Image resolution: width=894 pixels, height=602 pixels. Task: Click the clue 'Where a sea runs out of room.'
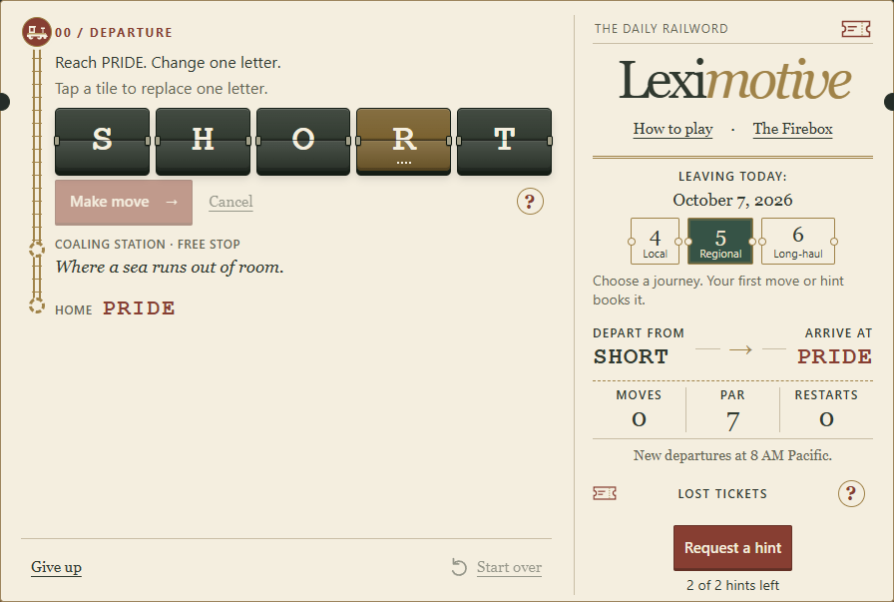click(x=170, y=267)
